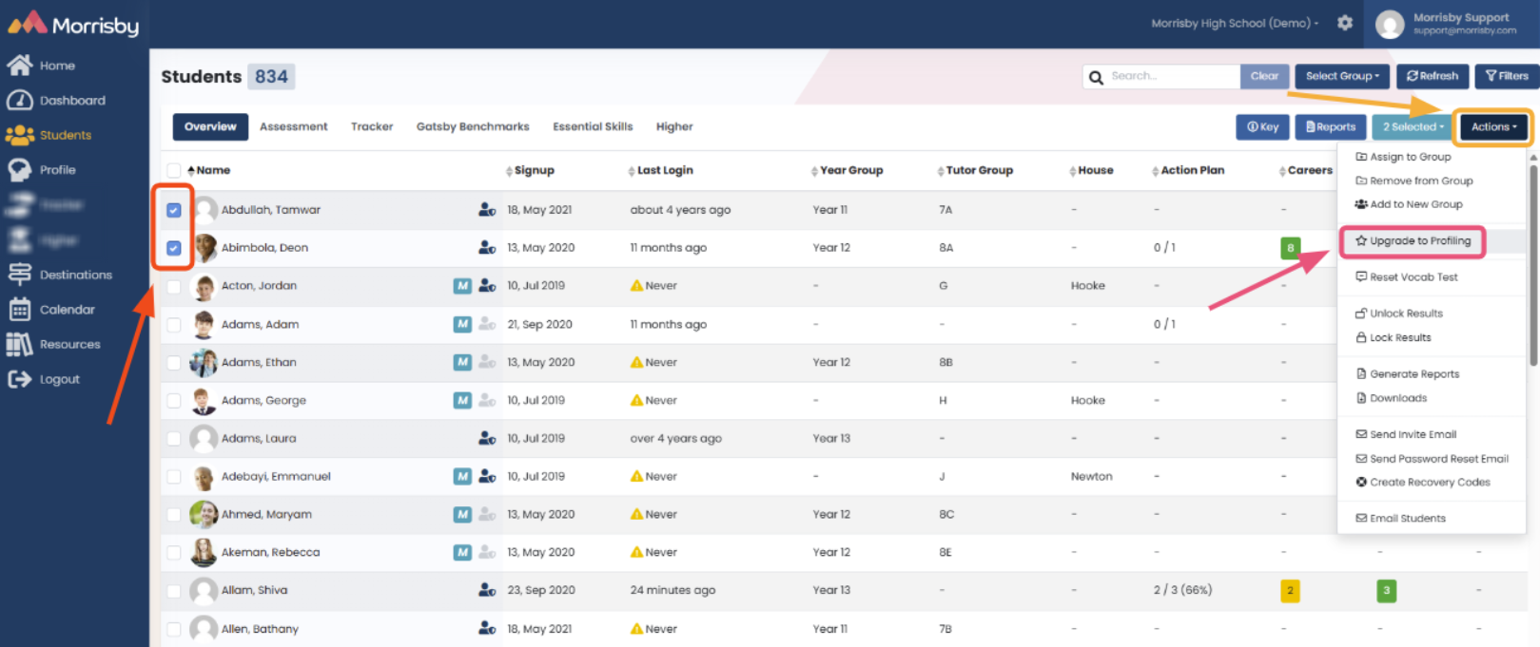Tick the Acton, Jordan checkbox
Image resolution: width=1540 pixels, height=647 pixels.
174,286
